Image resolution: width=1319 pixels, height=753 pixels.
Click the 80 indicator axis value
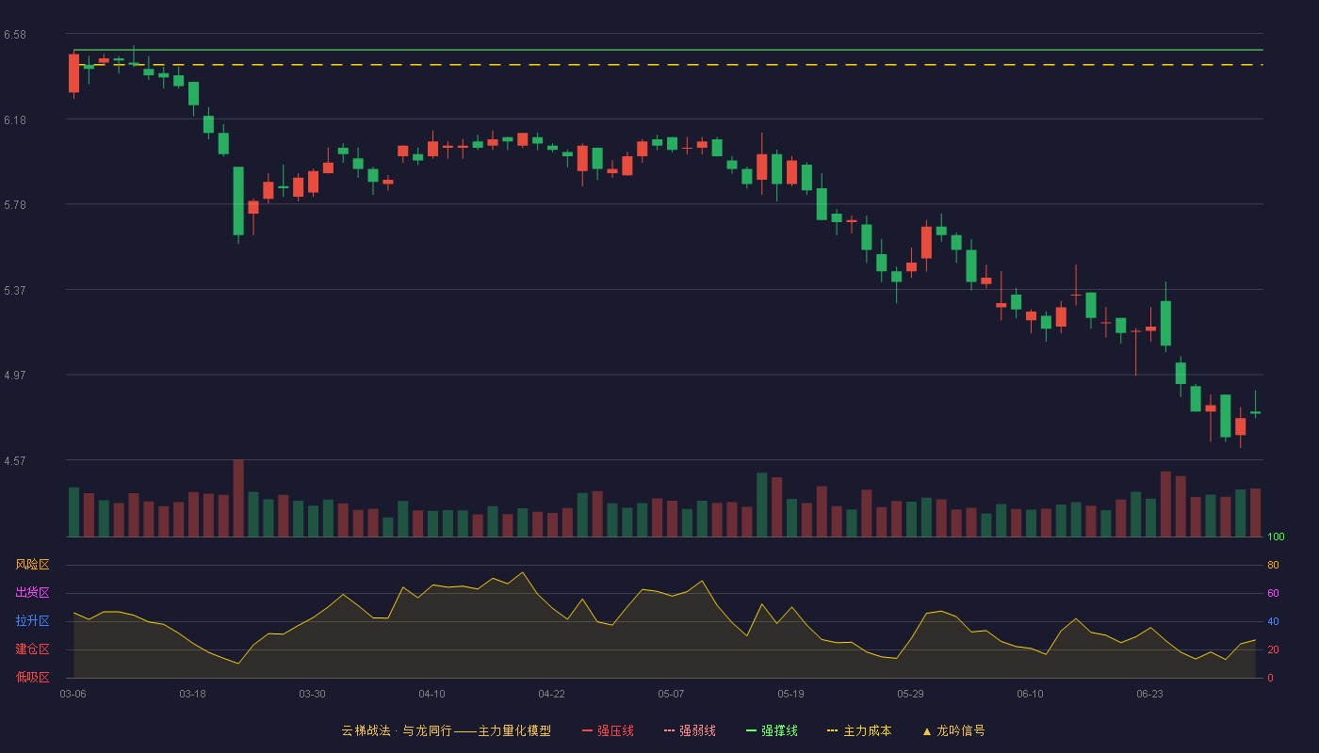tap(1273, 565)
